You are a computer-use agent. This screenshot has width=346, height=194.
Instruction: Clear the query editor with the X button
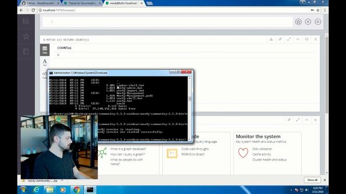[x=308, y=22]
